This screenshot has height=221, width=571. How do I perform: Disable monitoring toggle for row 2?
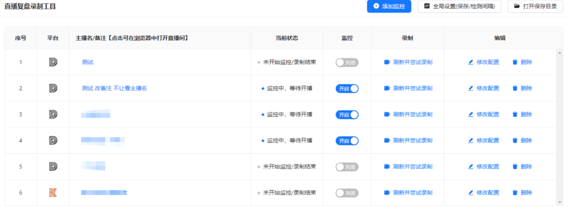pyautogui.click(x=347, y=88)
